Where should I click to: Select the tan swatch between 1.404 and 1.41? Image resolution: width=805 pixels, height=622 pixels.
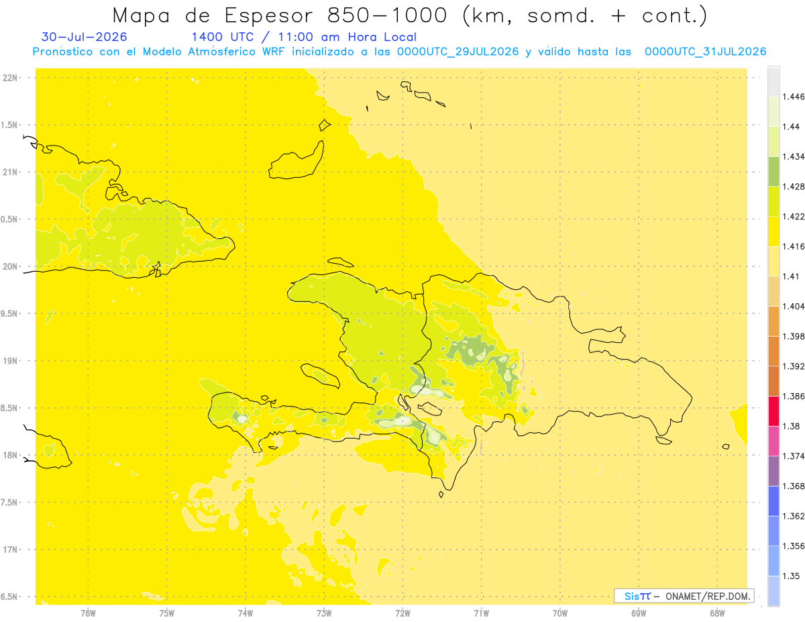click(773, 291)
